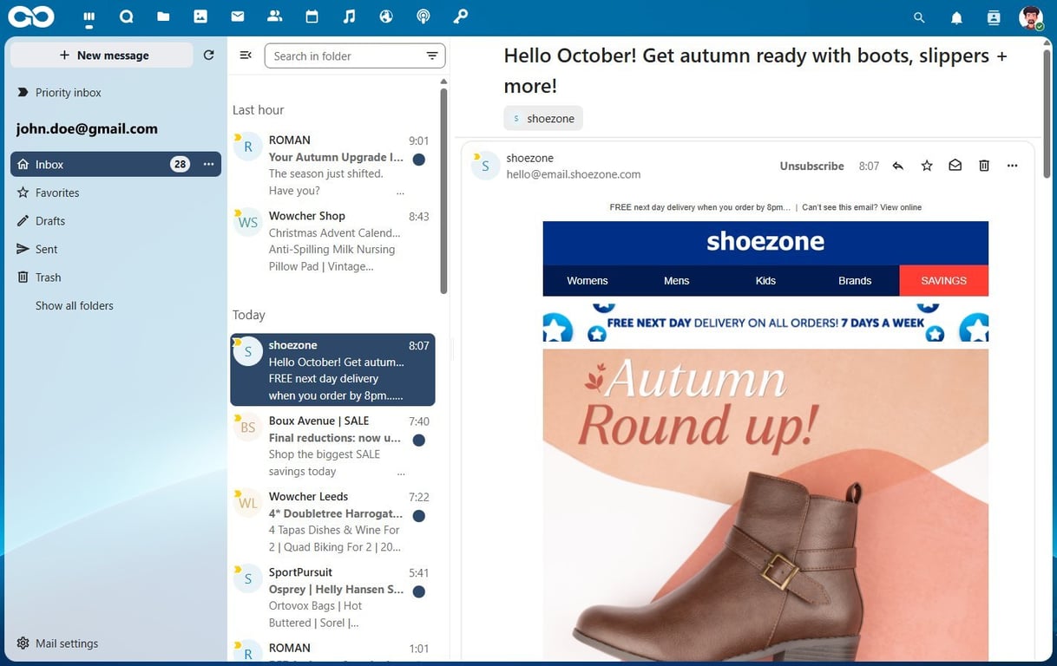
Task: Refresh the mailbox with reload icon
Action: pyautogui.click(x=208, y=55)
